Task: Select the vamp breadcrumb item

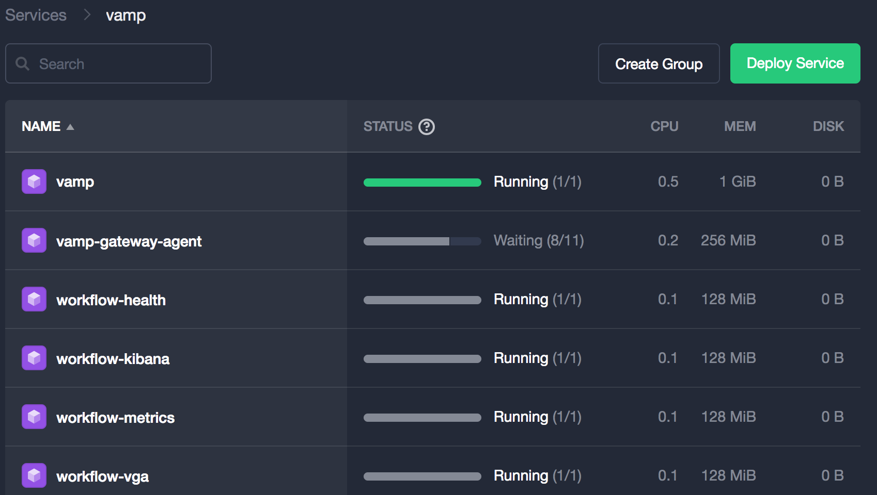Action: [126, 15]
